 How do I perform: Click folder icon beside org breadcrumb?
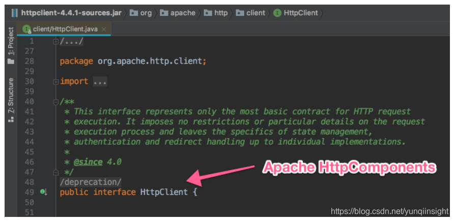[133, 13]
